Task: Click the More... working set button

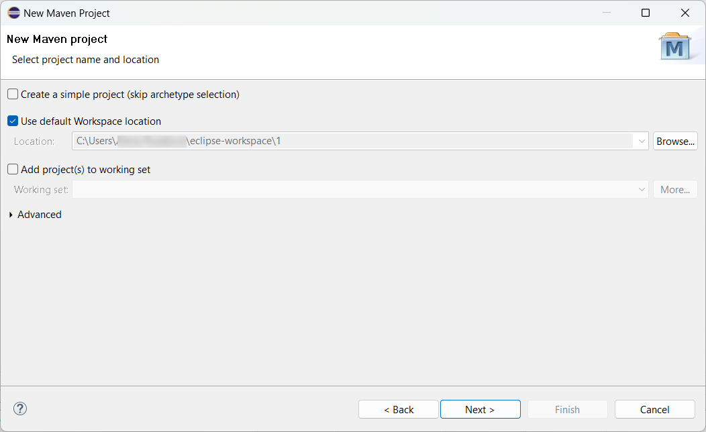Action: [675, 189]
